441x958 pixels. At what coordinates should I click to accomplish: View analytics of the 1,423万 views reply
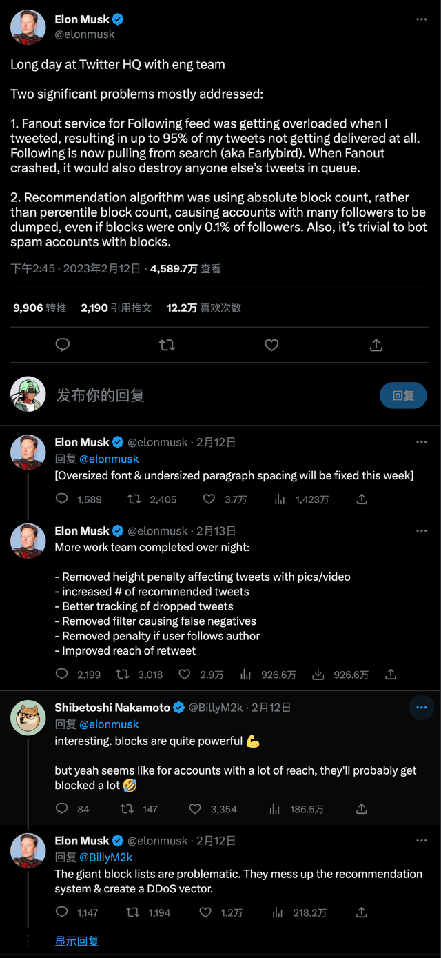[280, 499]
